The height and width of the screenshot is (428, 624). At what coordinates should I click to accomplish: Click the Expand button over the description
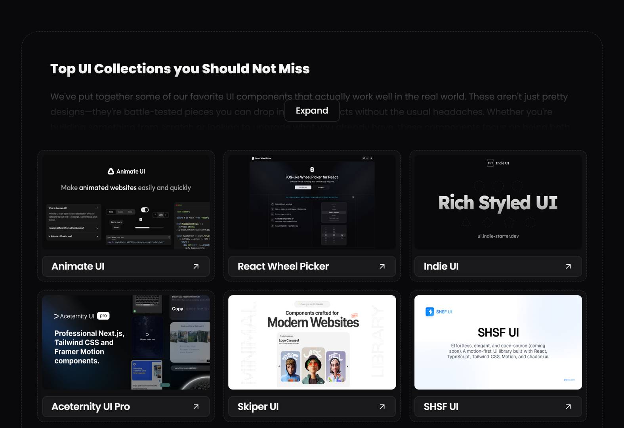tap(312, 111)
